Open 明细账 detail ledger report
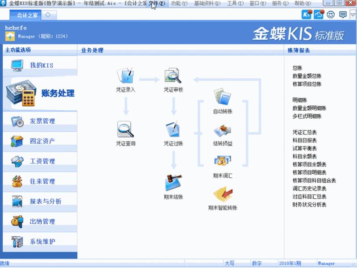The width and height of the screenshot is (357, 268). 299,100
